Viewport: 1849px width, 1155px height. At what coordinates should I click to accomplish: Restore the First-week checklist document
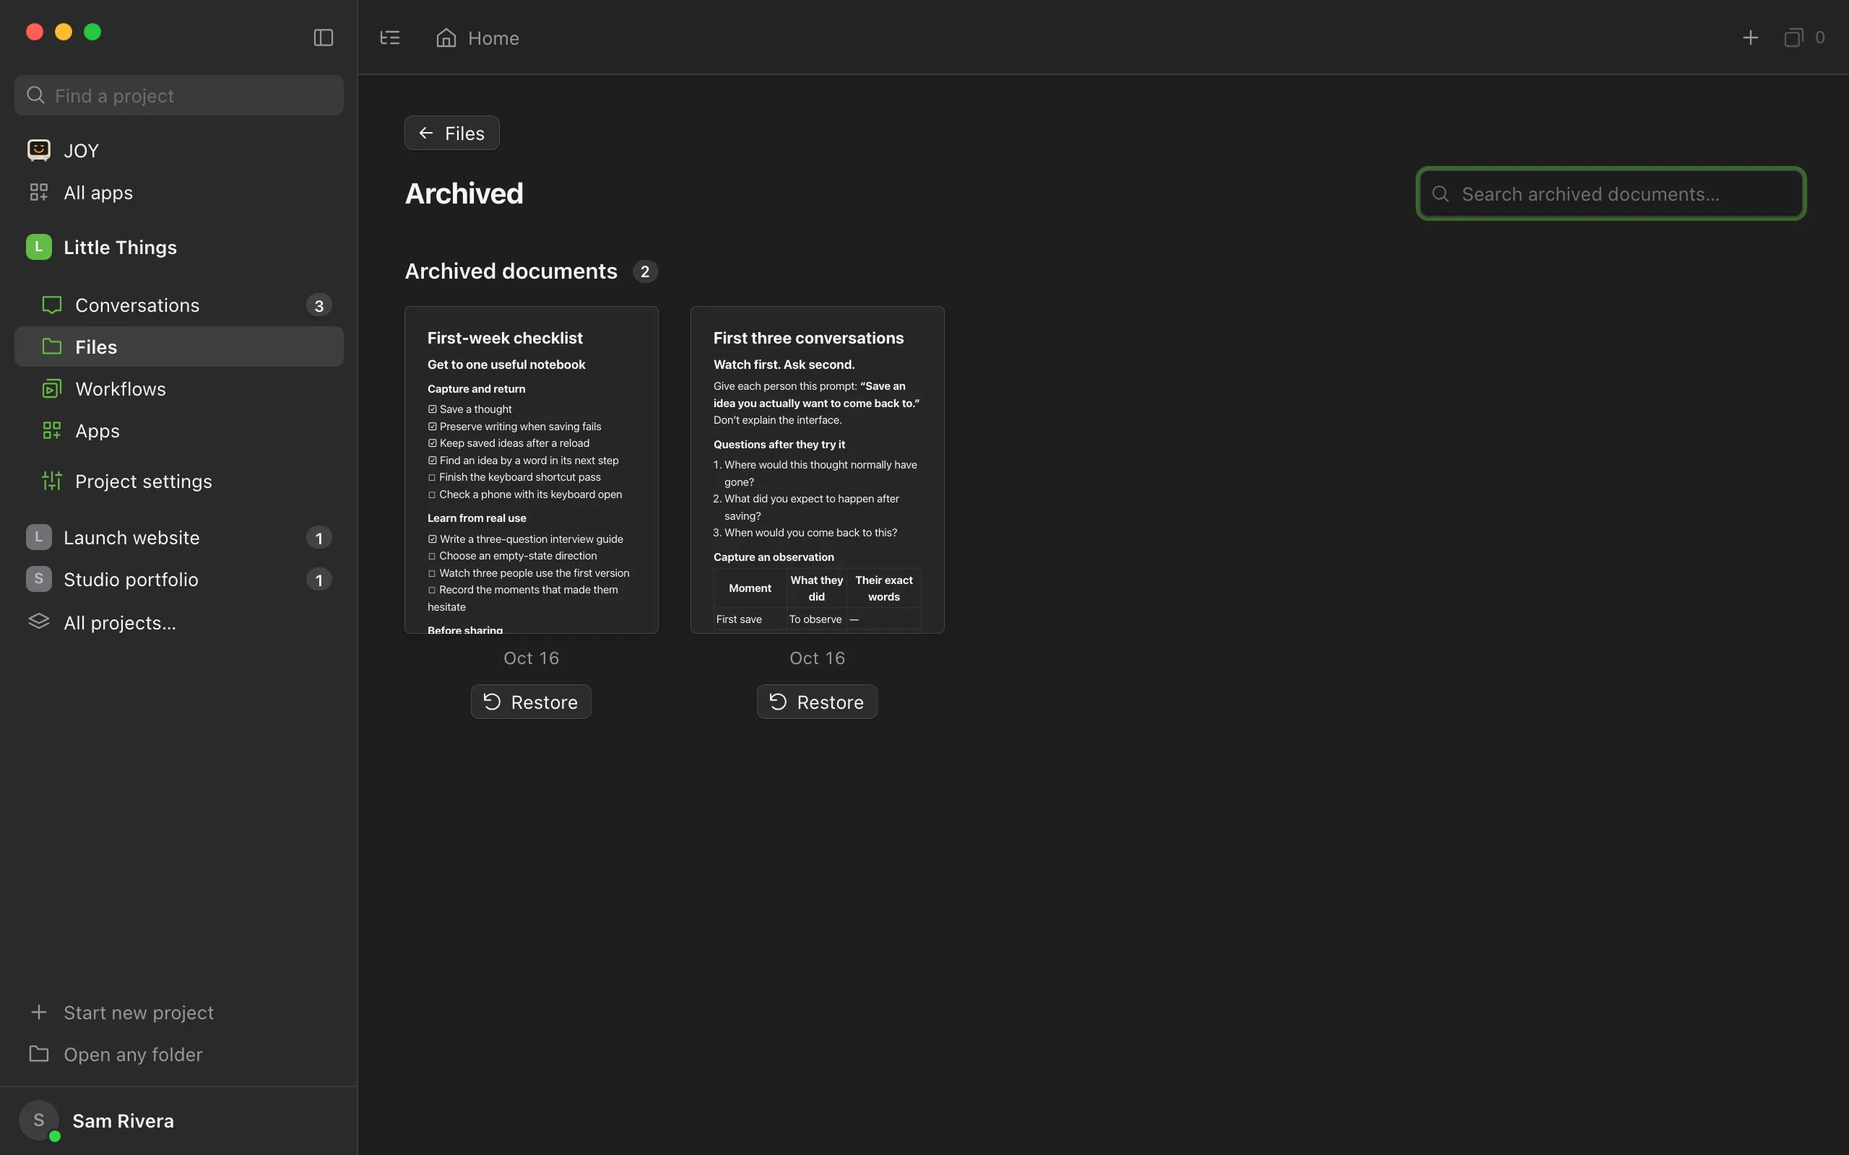coord(531,702)
